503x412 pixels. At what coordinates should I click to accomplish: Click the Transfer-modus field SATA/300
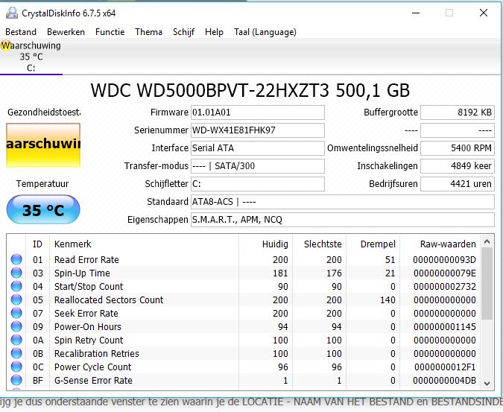[258, 166]
